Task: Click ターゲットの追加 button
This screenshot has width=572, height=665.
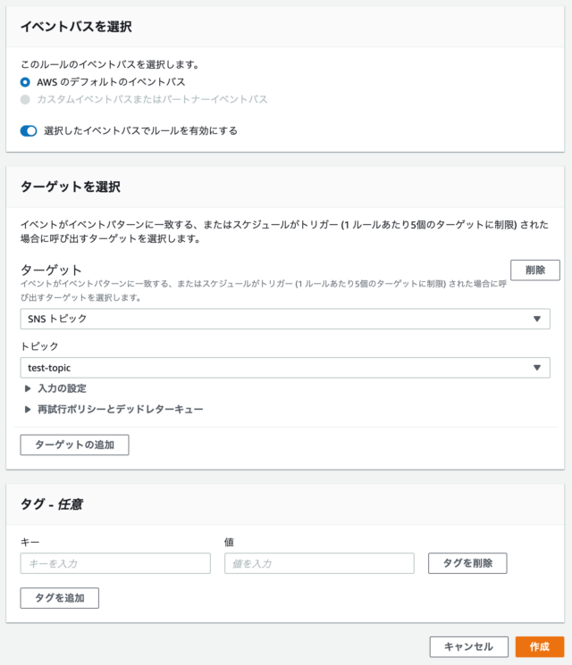Action: click(74, 445)
